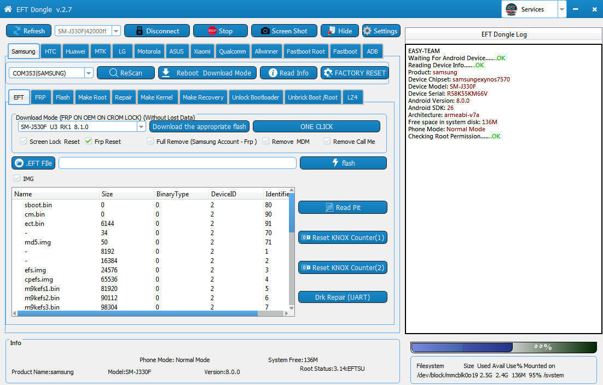Click the FACTORY RESET gear icon
Screen dimensions: 603x385
[x=328, y=73]
